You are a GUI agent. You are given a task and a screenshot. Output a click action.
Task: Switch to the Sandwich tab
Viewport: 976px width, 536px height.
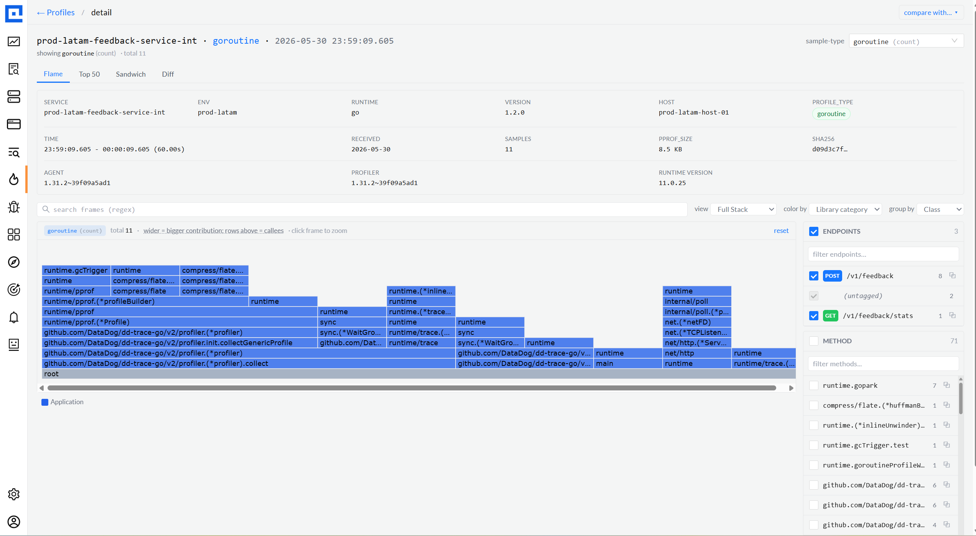(x=131, y=74)
